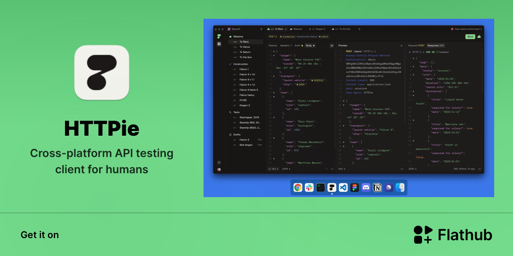Switch to the Dragon 2 tab
The image size is (513, 256).
pyautogui.click(x=318, y=29)
